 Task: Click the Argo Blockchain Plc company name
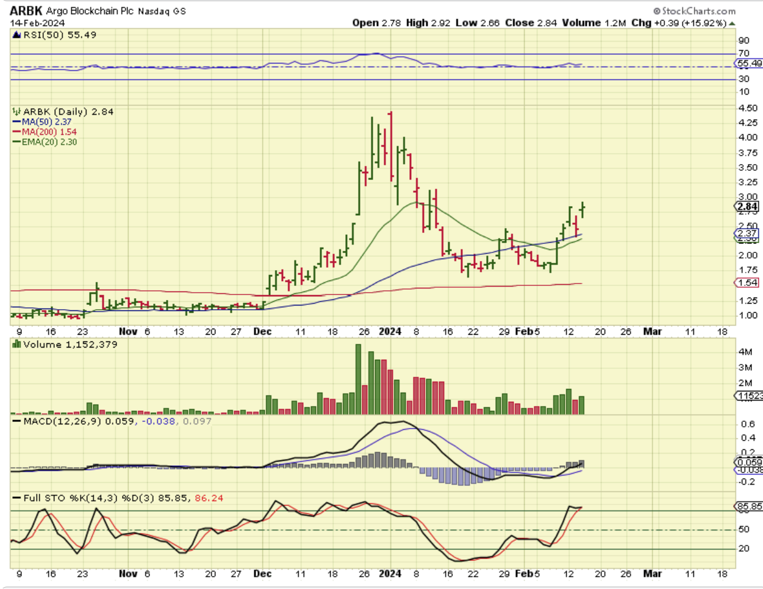90,11
